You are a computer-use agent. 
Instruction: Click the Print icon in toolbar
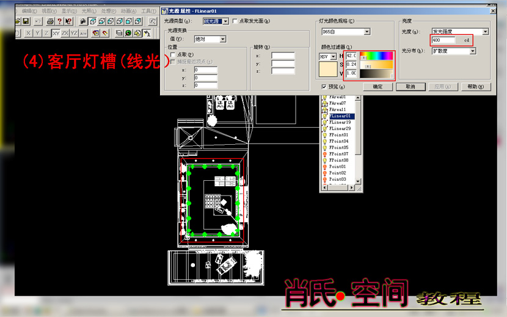[51, 21]
